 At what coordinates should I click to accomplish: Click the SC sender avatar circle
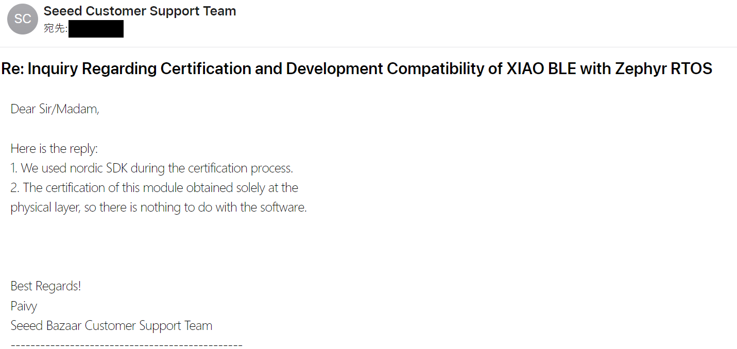23,19
